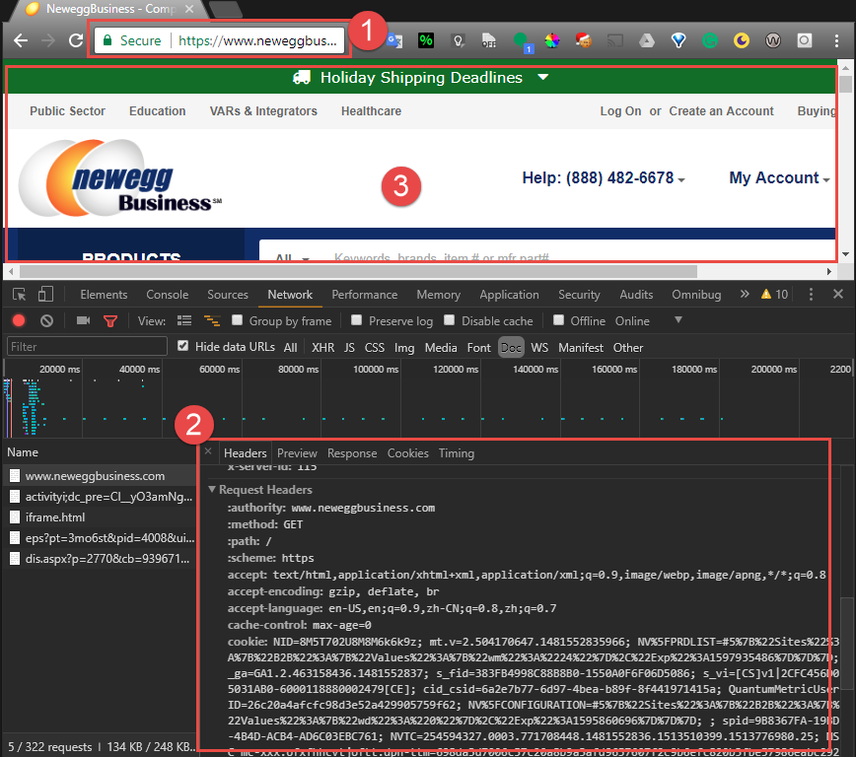Clear the network log
Screen dimensions: 856x757
[x=47, y=321]
